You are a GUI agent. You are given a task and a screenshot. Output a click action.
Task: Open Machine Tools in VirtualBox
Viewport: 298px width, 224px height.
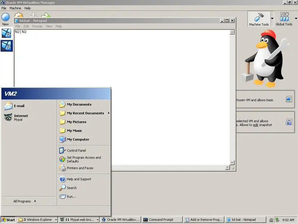click(259, 19)
